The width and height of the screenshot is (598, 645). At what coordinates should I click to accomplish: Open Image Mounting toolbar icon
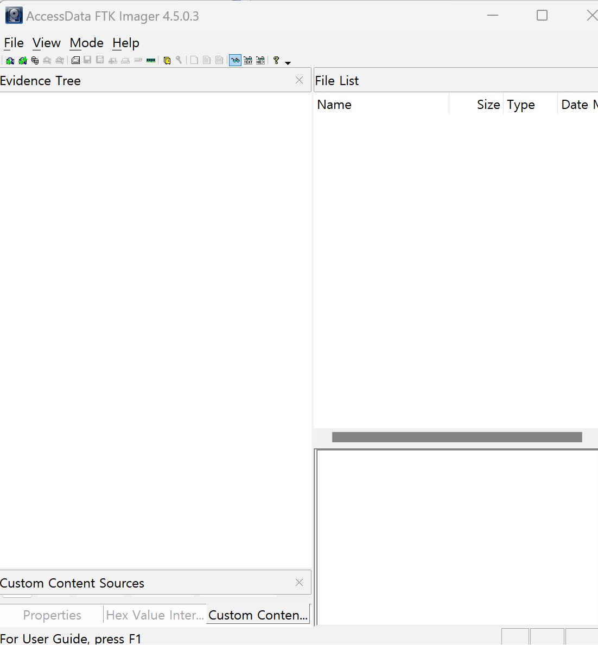(35, 61)
